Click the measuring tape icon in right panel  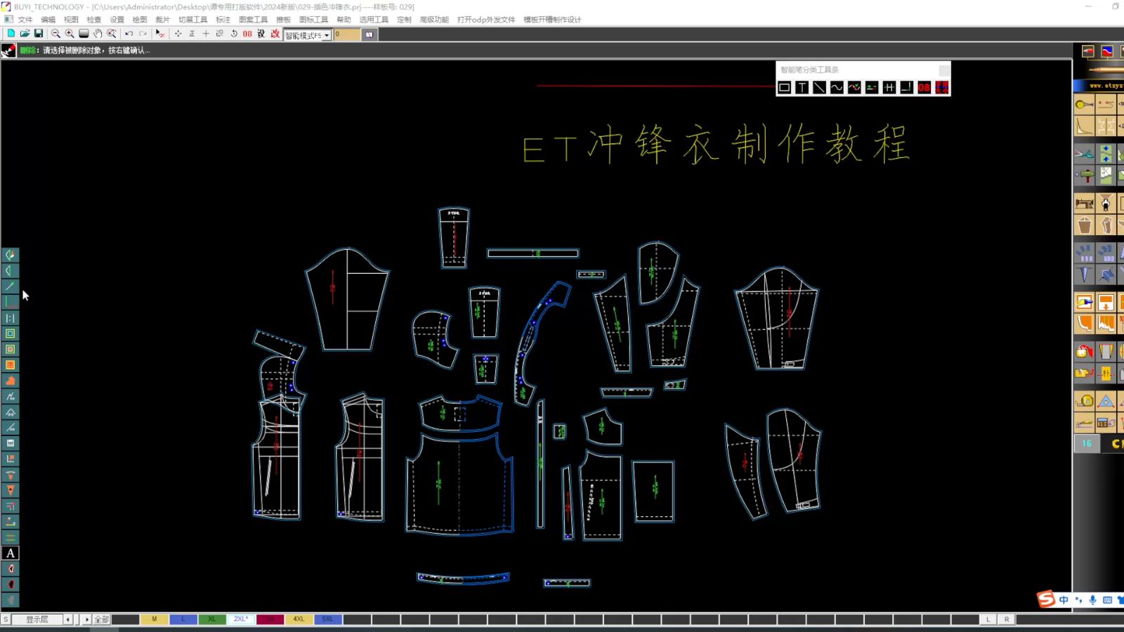(1085, 401)
